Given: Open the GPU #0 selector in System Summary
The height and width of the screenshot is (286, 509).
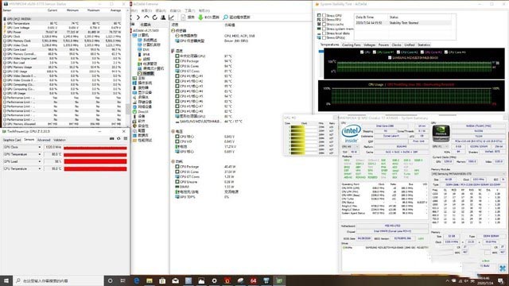Looking at the screenshot, I should [x=440, y=146].
